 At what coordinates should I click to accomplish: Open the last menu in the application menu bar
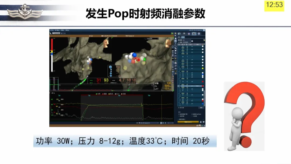point(67,30)
